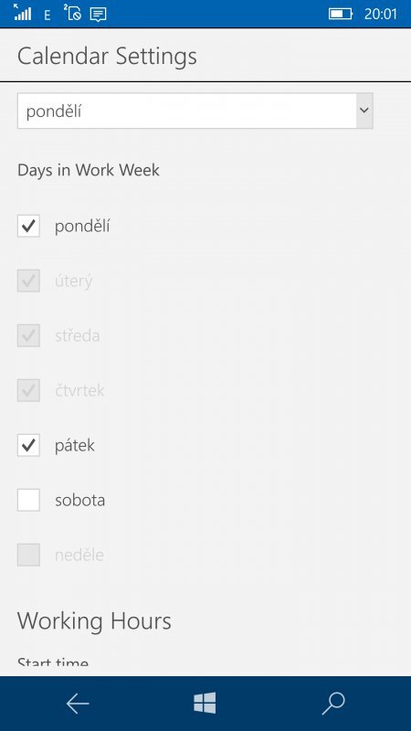The image size is (411, 731).
Task: Tap the Back arrow navigation button
Action: tap(78, 704)
